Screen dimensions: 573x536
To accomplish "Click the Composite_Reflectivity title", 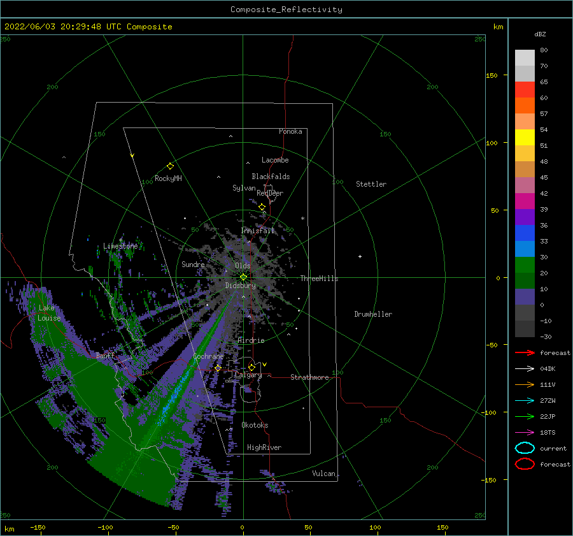I will [x=286, y=10].
